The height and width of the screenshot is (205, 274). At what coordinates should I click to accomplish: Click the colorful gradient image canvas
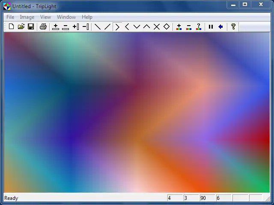pos(137,112)
